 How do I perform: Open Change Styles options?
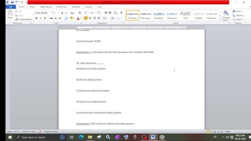[226, 15]
